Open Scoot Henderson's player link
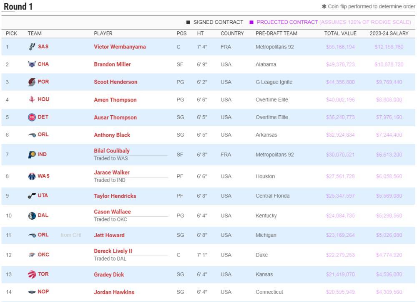 tap(116, 82)
